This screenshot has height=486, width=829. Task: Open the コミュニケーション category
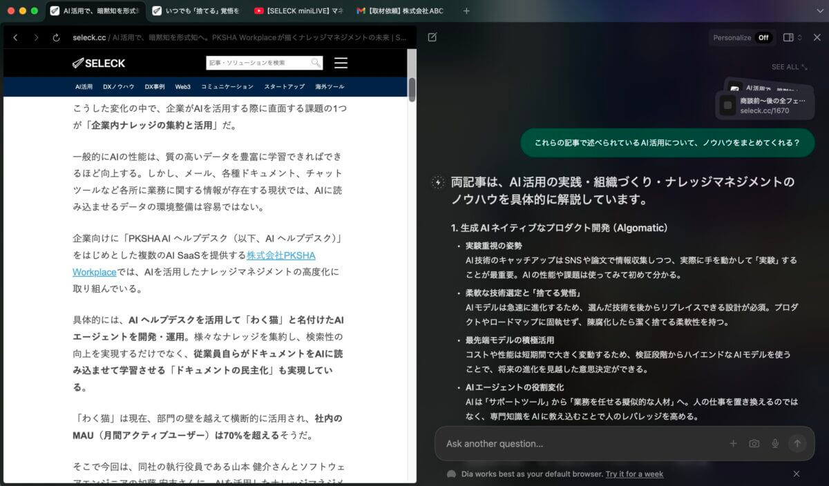[227, 87]
